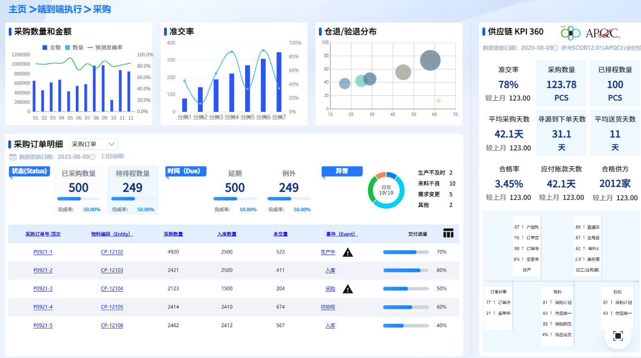Viewport: 641px width, 358px height.
Task: Select the 时间 (Due) tag
Action: pos(186,171)
